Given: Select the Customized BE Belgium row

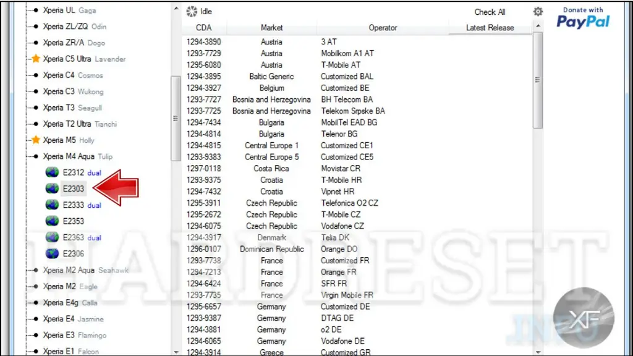Looking at the screenshot, I should (357, 88).
